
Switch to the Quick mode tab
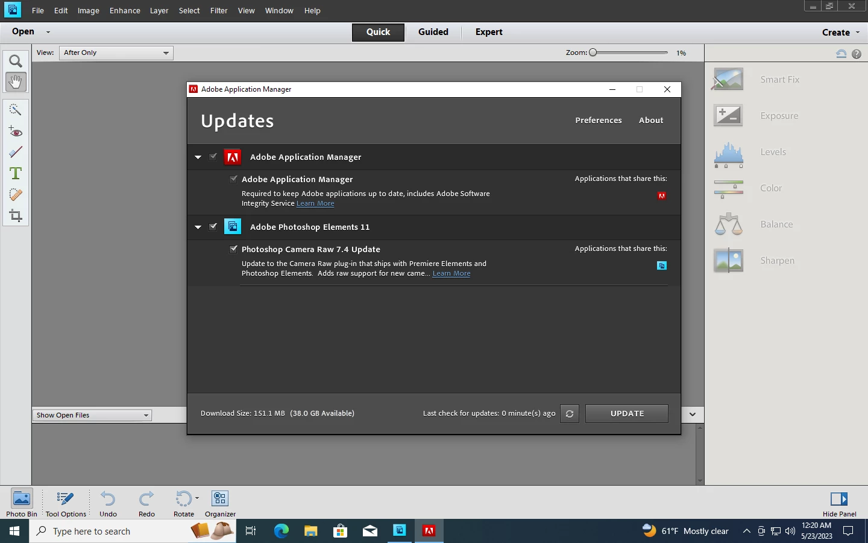378,32
